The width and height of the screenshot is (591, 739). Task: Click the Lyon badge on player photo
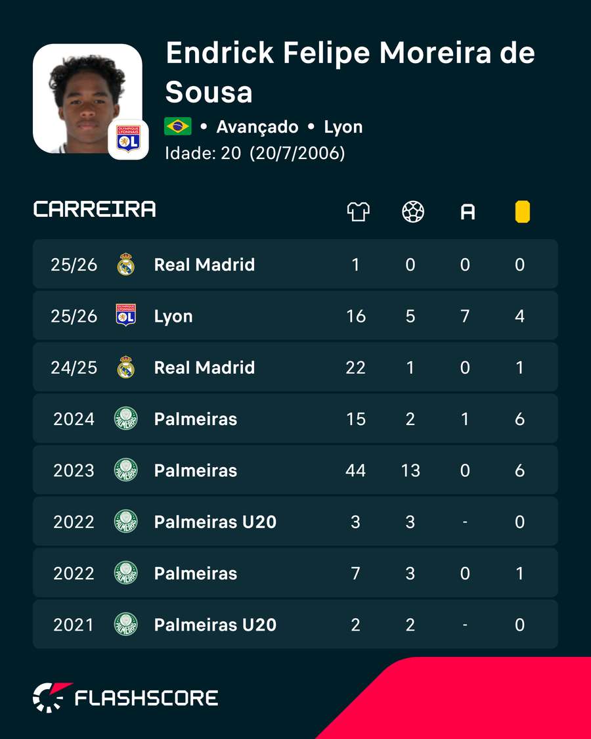pyautogui.click(x=128, y=139)
